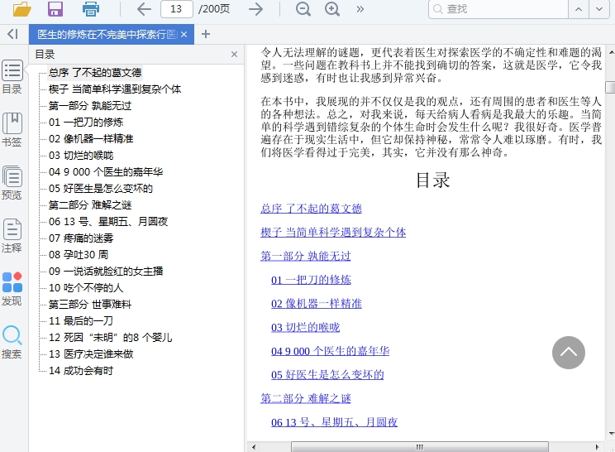Viewport: 615px width, 452px height.
Task: Follow the page link 04 9 000 个医生的嘉年华
Action: [x=331, y=351]
